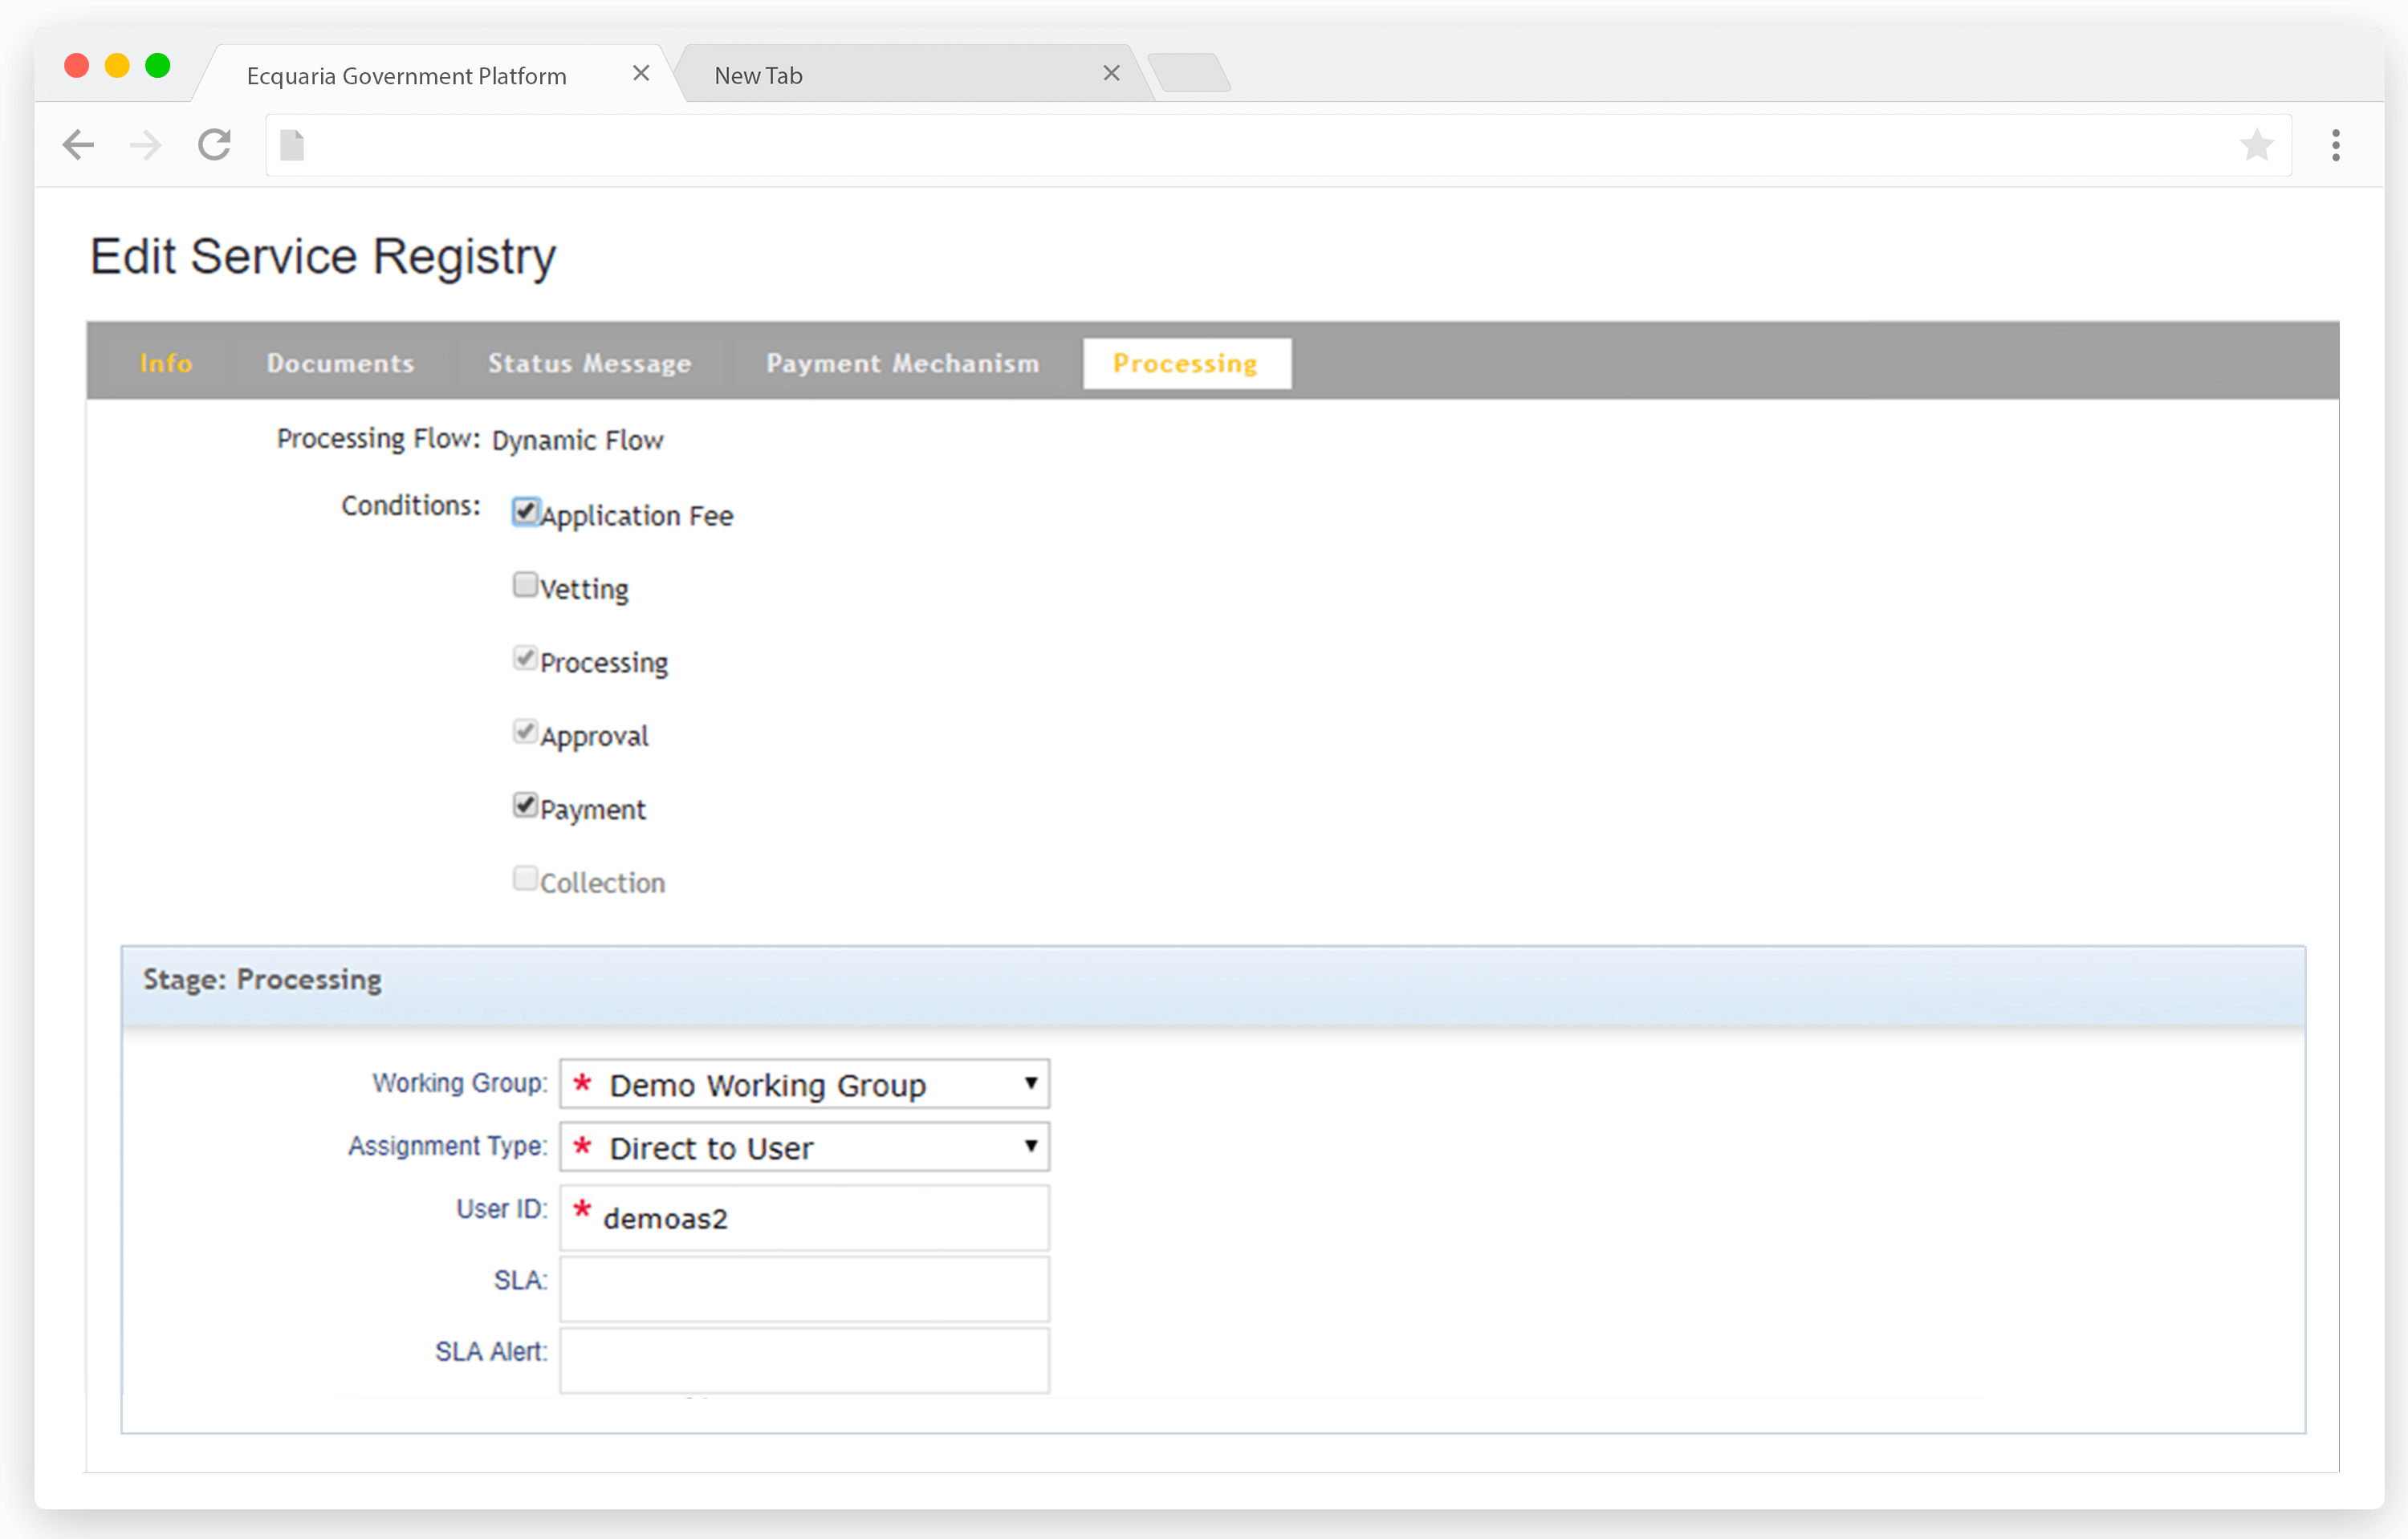Switch to the Info tab

tap(166, 363)
